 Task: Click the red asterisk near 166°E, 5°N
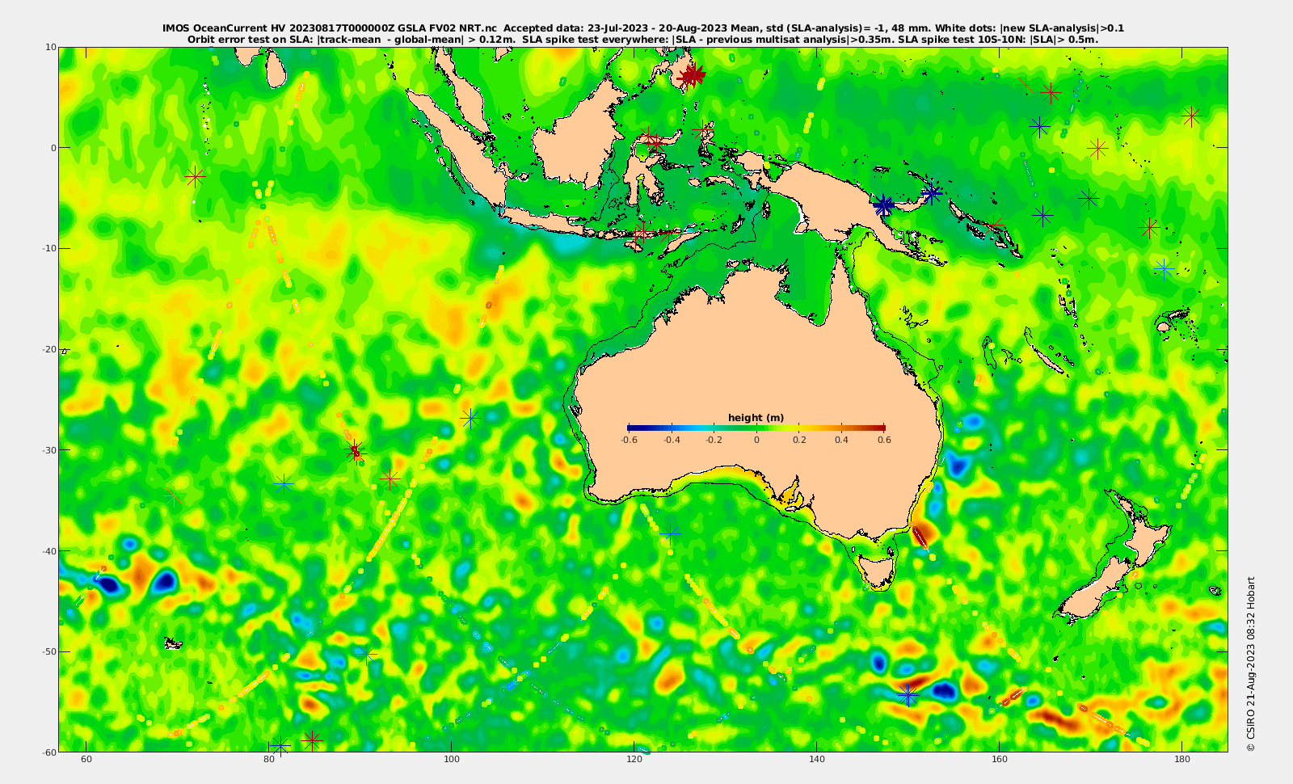[1051, 93]
